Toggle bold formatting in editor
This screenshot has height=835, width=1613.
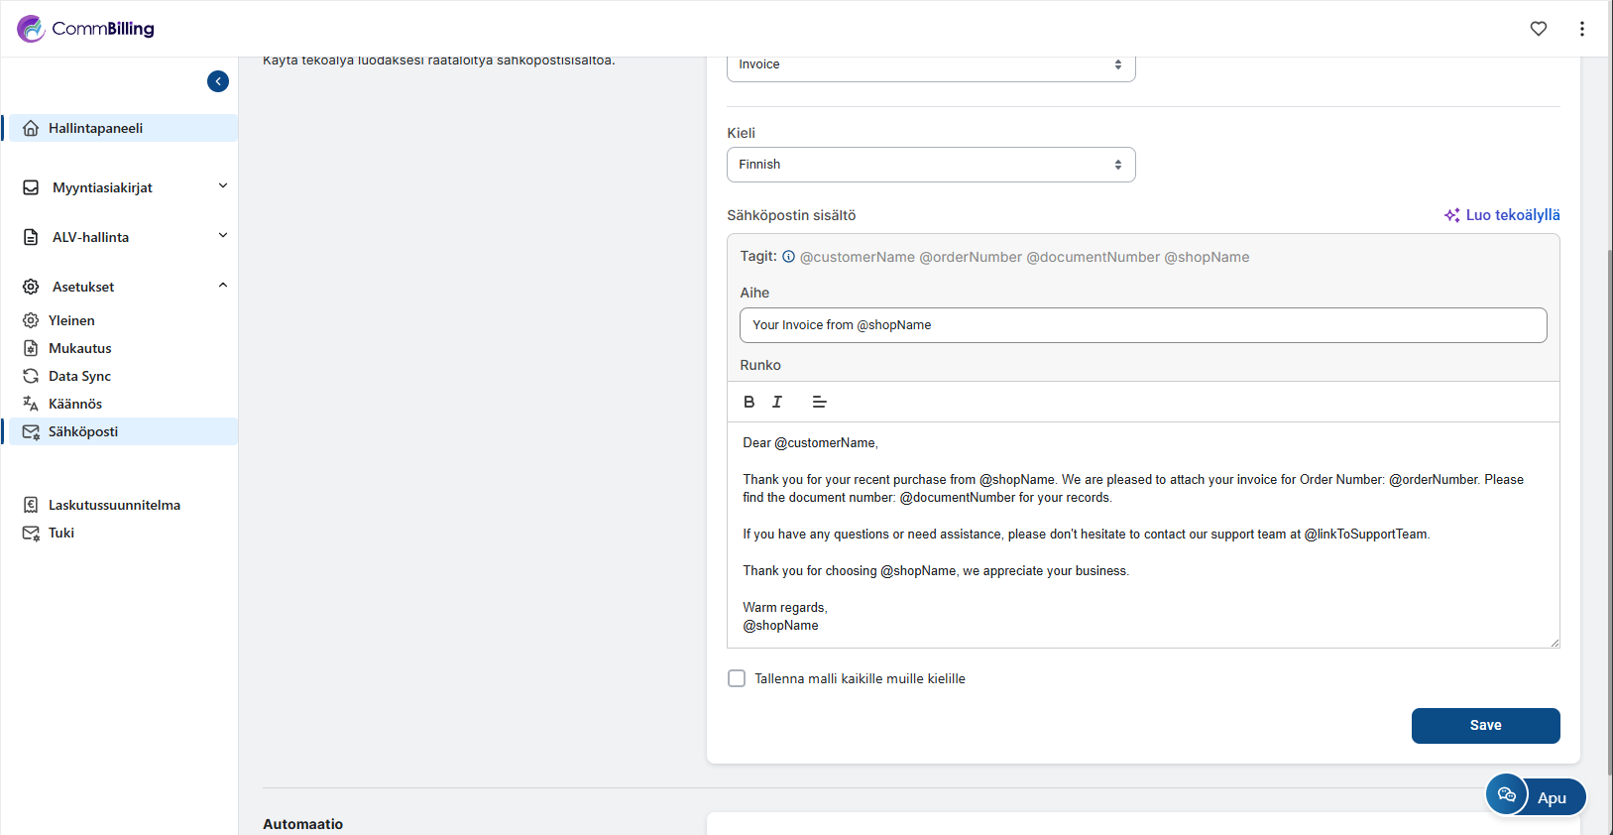click(x=749, y=402)
